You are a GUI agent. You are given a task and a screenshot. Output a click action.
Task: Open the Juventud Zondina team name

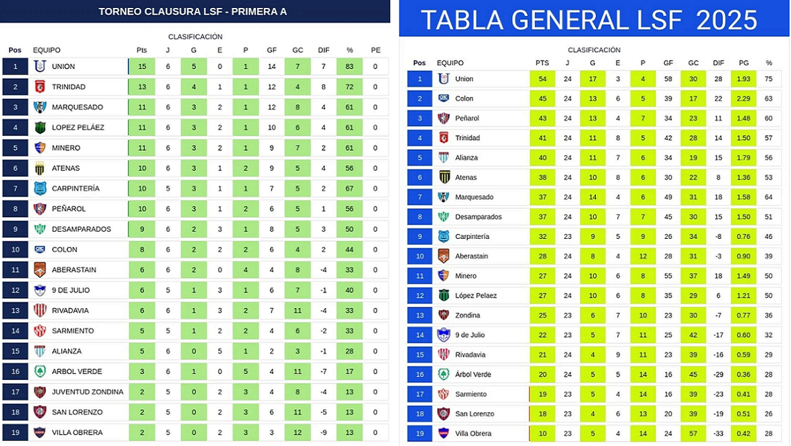point(87,392)
